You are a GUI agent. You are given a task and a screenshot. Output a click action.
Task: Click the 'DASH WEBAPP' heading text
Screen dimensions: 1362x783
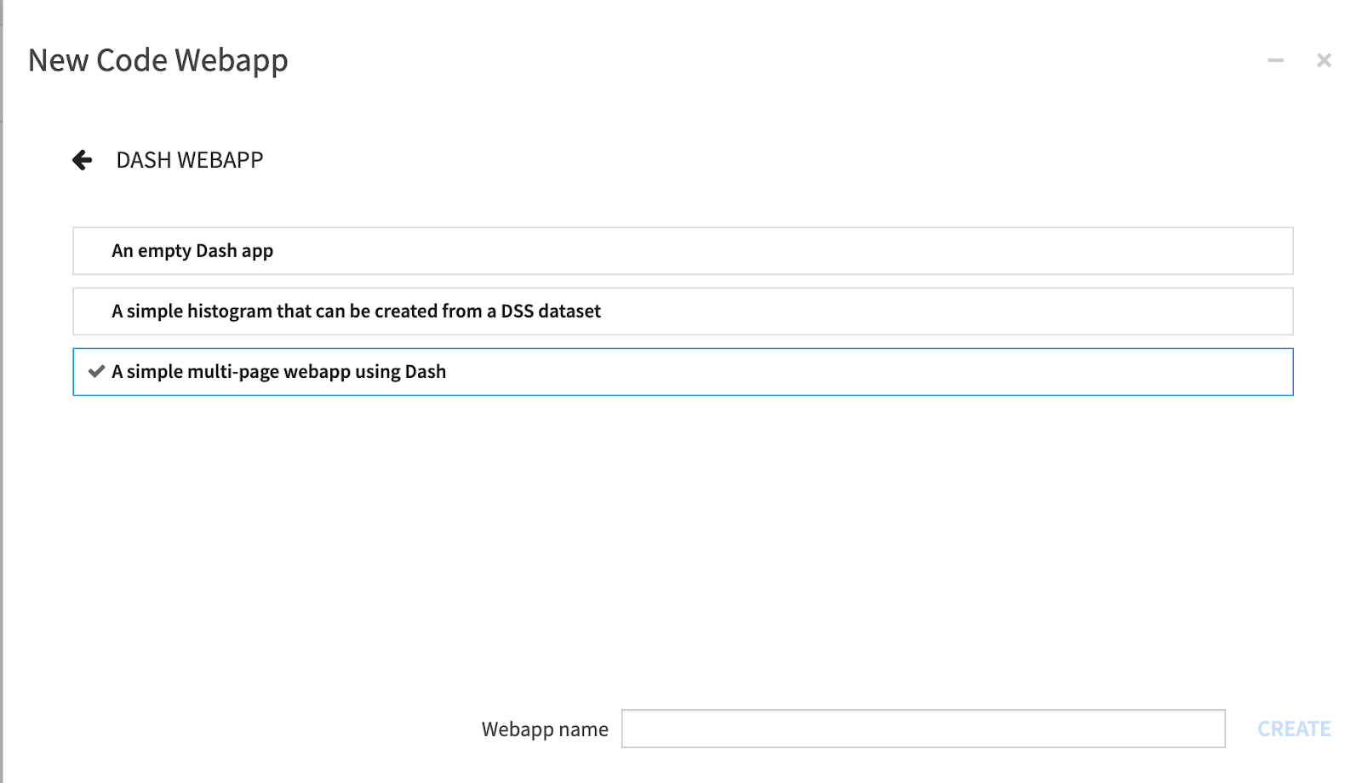pos(190,160)
